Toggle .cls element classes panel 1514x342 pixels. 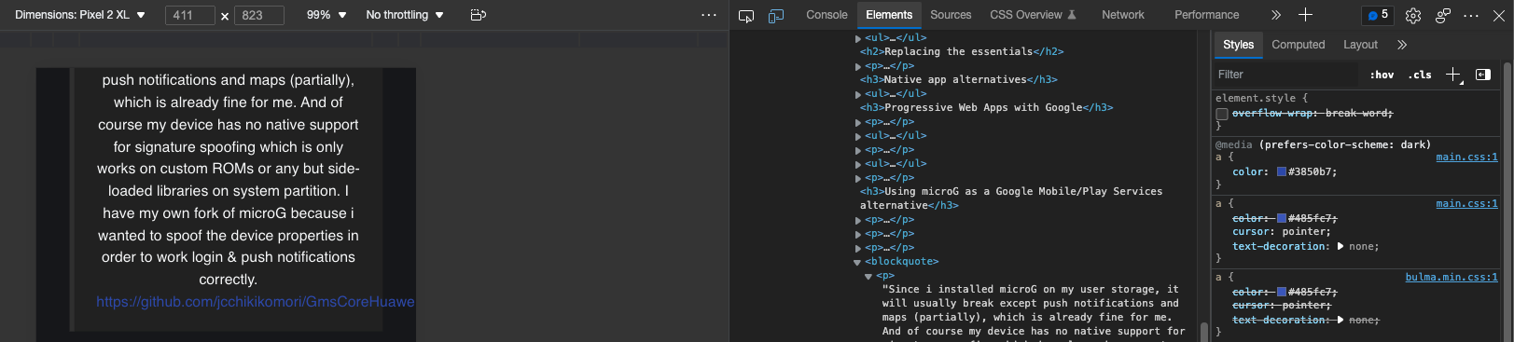pos(1420,75)
